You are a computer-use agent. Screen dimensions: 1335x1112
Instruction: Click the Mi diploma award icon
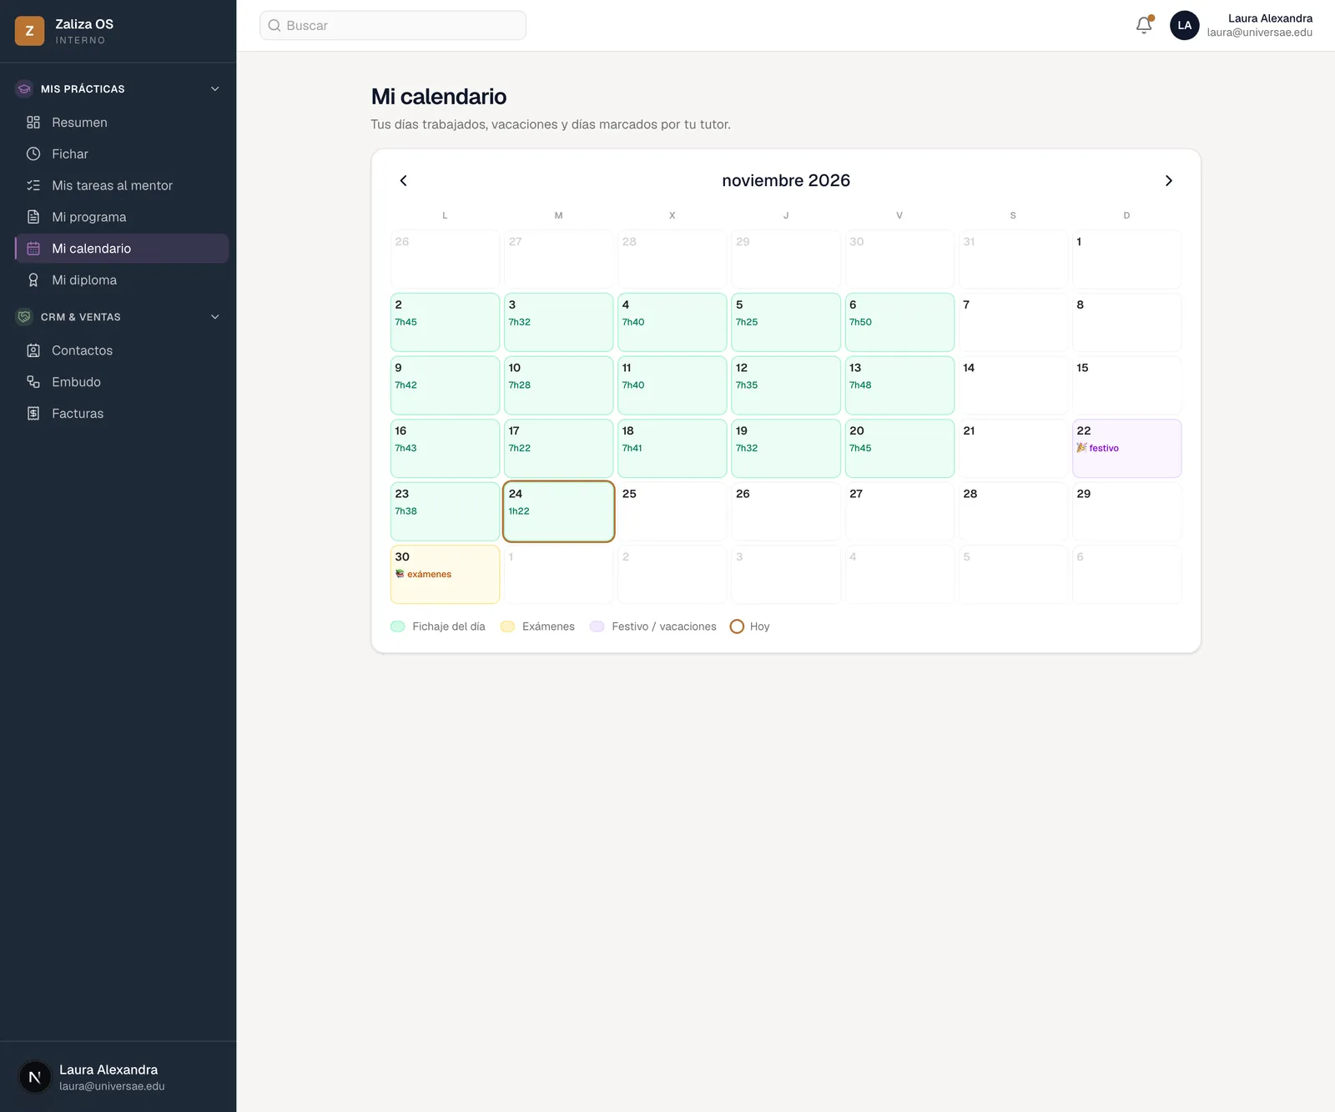click(x=33, y=280)
